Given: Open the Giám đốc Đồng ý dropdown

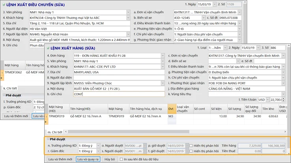Looking at the screenshot, I should [98, 151].
